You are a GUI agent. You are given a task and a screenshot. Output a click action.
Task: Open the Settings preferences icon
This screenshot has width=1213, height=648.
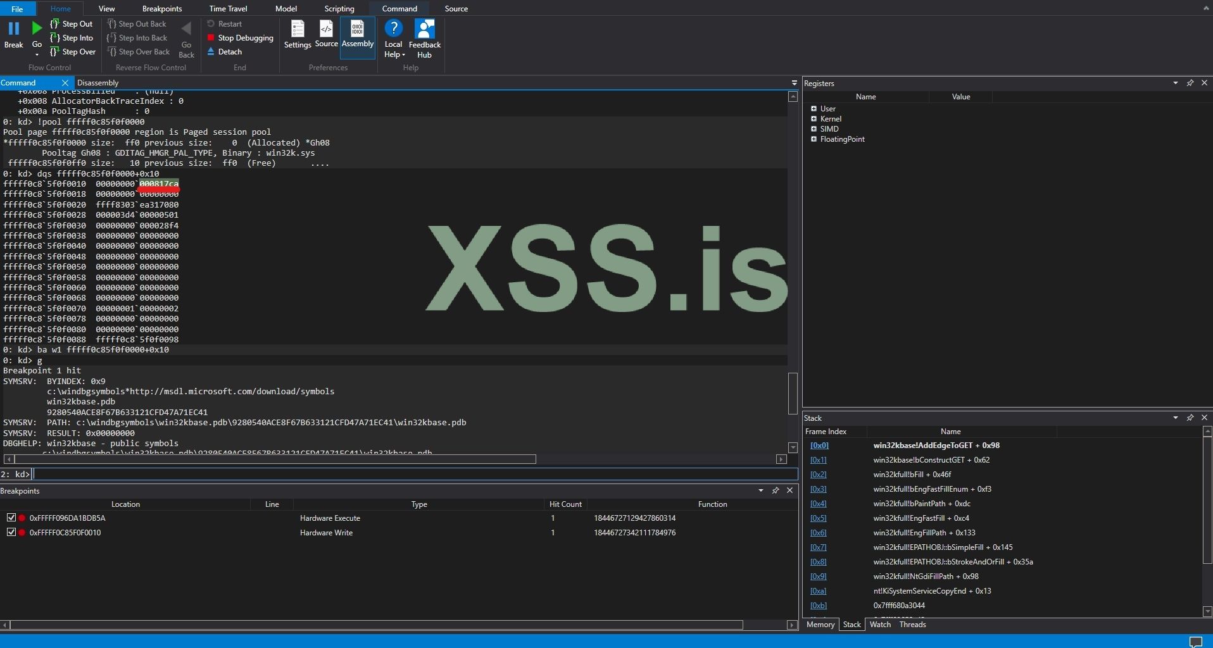[297, 30]
